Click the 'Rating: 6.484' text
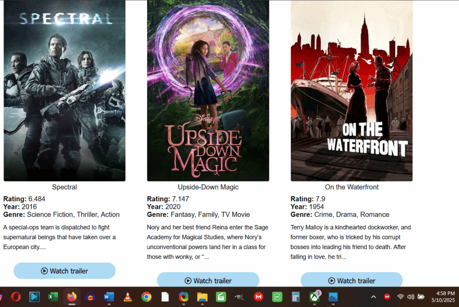The width and height of the screenshot is (459, 307). click(x=24, y=199)
